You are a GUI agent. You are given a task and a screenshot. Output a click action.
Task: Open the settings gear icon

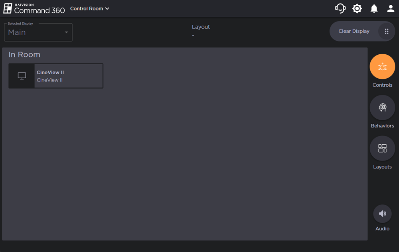click(357, 8)
